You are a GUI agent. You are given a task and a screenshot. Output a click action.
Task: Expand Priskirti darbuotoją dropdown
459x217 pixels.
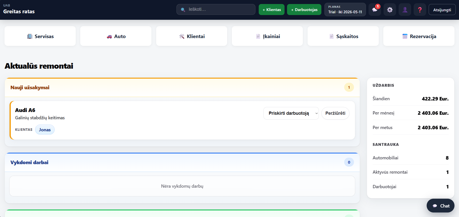point(291,113)
